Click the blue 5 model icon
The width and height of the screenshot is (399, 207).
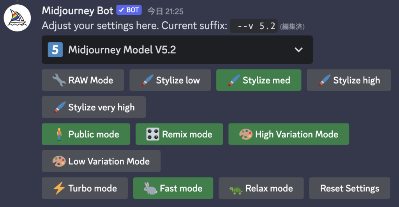[55, 50]
